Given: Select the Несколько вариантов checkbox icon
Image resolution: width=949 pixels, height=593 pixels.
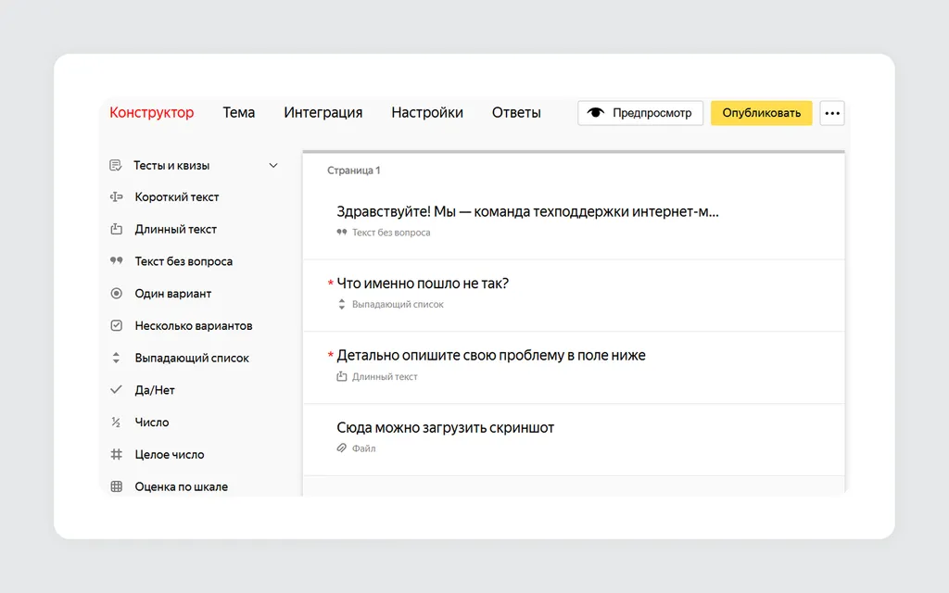Looking at the screenshot, I should (116, 325).
